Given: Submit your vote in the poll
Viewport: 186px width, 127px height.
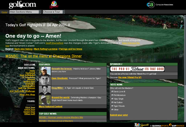Looking at the screenshot, I should pos(119,115).
